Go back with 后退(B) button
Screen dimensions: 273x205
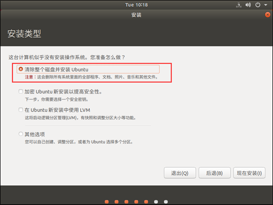(214, 173)
